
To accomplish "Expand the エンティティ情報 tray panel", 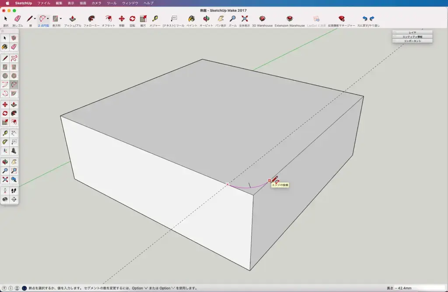I will [x=412, y=37].
